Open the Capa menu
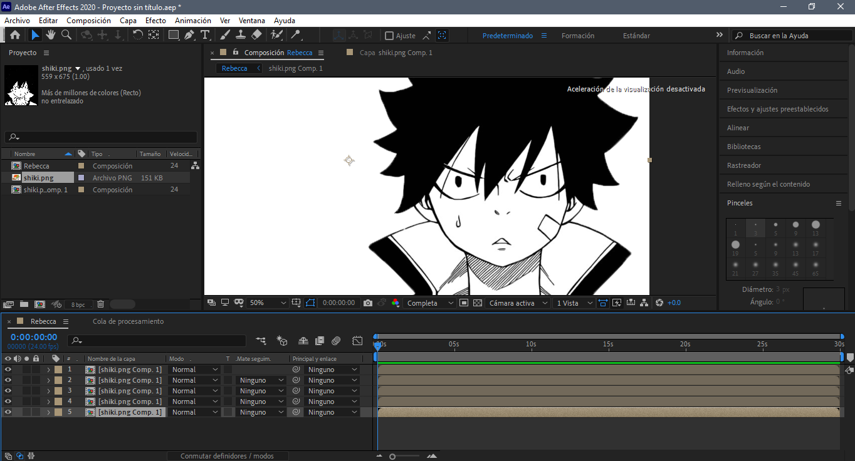The width and height of the screenshot is (855, 461). (x=128, y=21)
